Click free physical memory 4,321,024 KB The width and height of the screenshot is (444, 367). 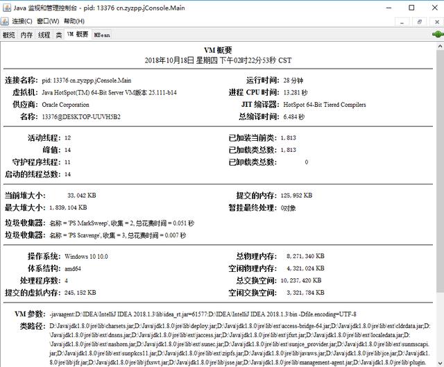305,268
